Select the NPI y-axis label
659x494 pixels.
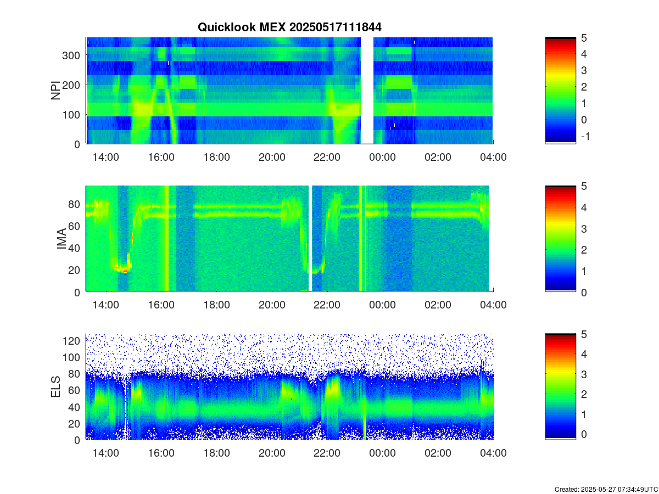(x=56, y=91)
